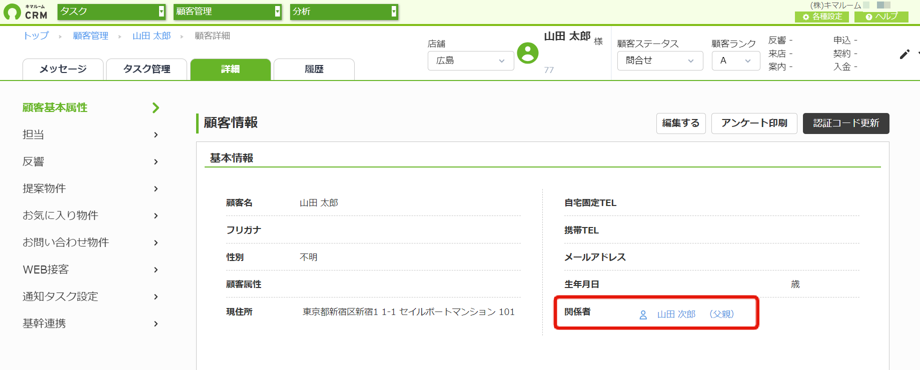Open the タスク menu dropdown
Screen dimensions: 920x370
[x=112, y=11]
